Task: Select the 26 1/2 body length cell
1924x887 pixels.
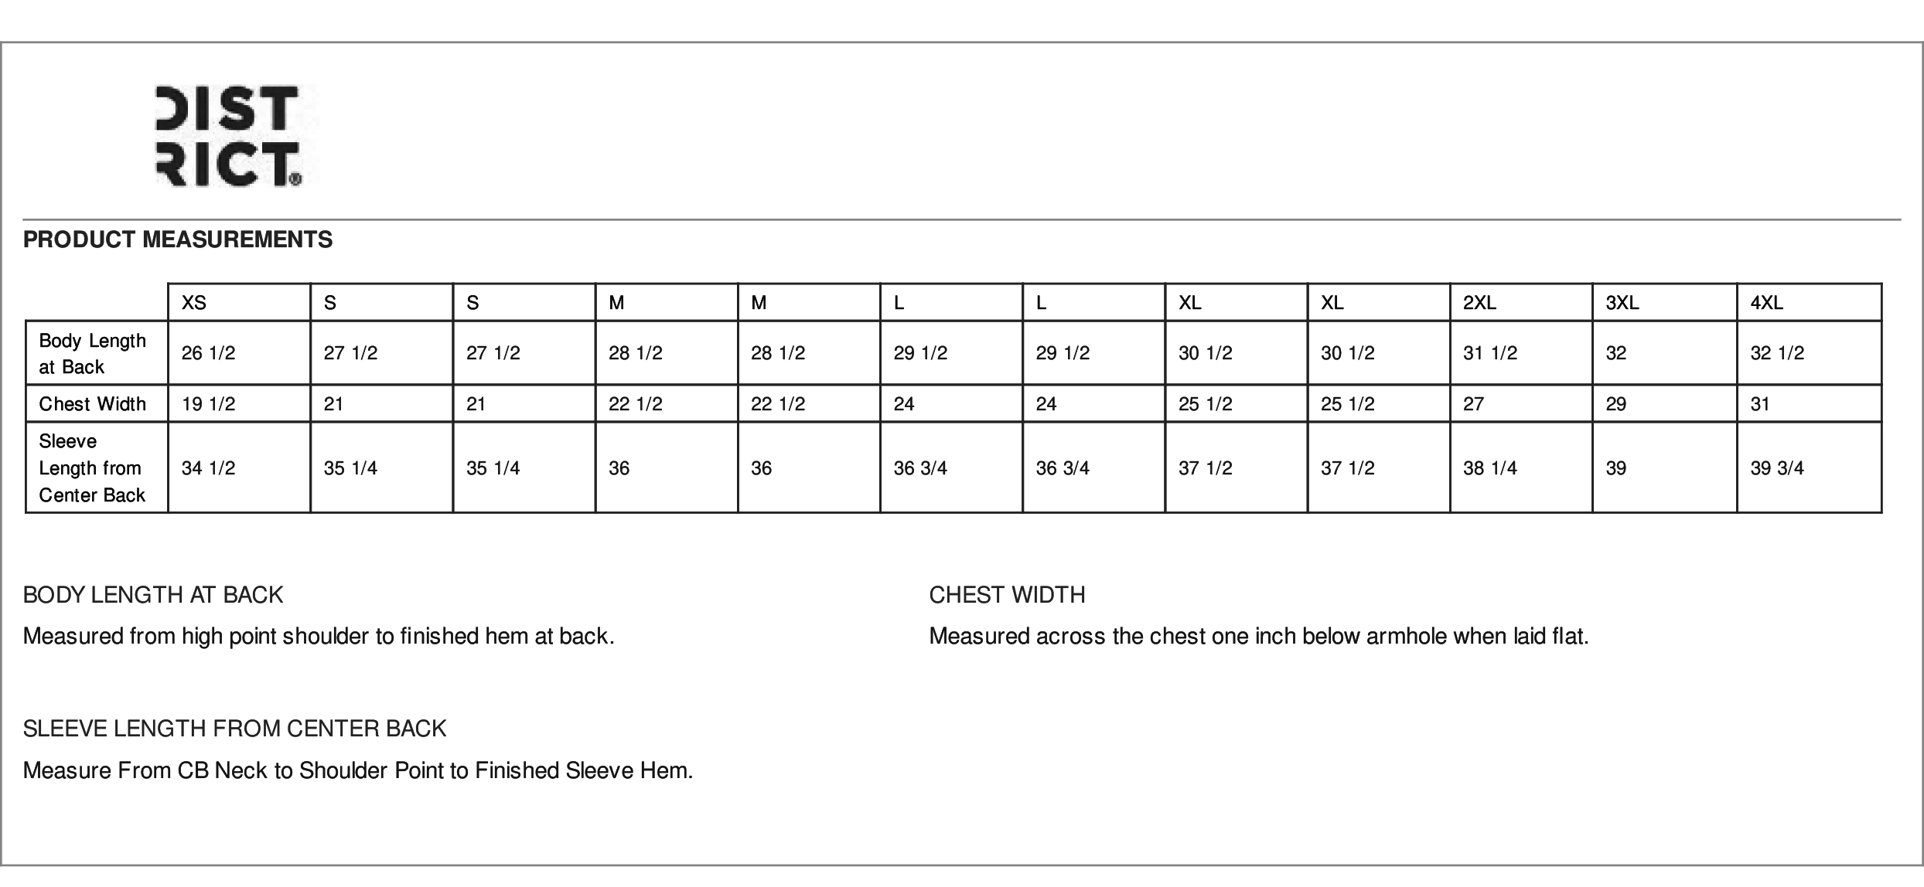Action: [x=239, y=353]
